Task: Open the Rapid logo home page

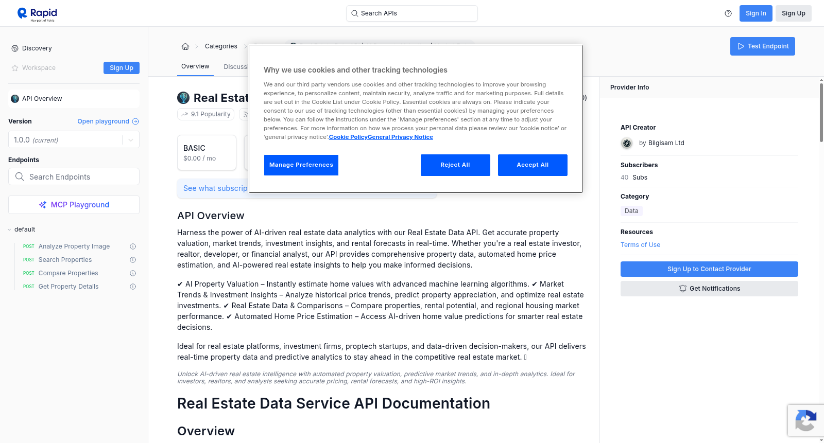Action: 37,14
